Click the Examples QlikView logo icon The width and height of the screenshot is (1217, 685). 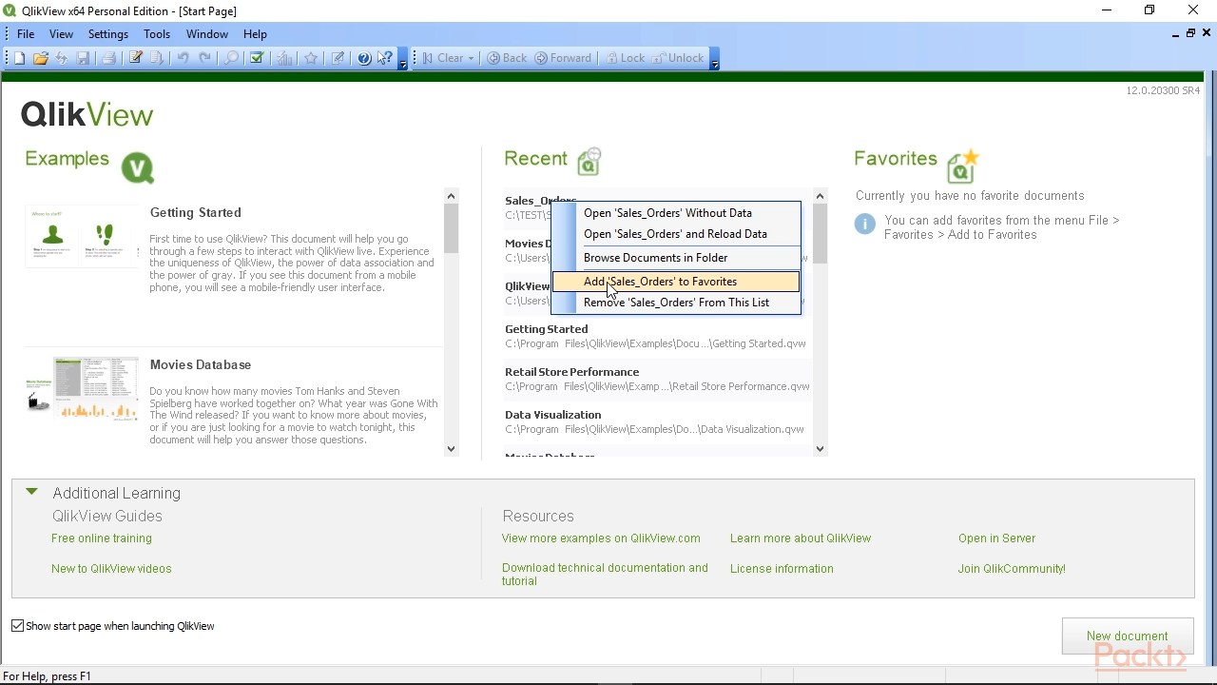tap(138, 168)
